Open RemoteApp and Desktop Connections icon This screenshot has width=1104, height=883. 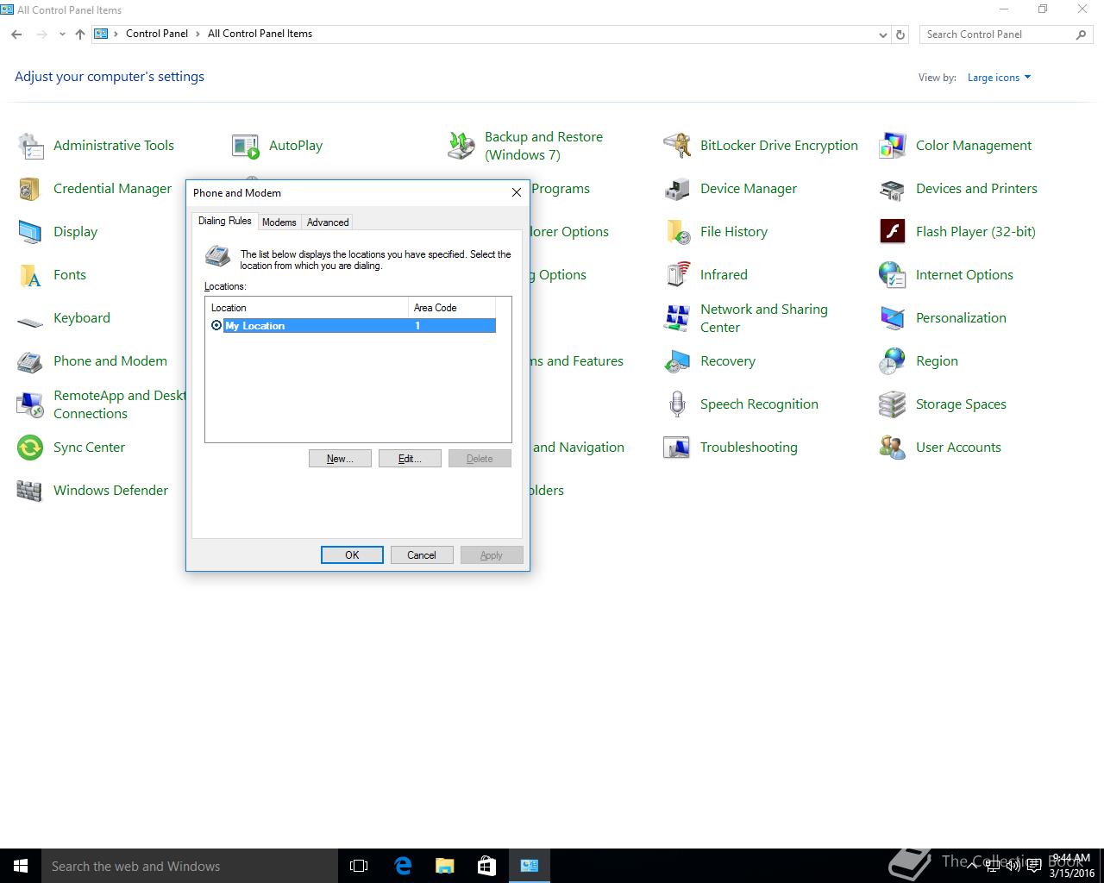[30, 404]
